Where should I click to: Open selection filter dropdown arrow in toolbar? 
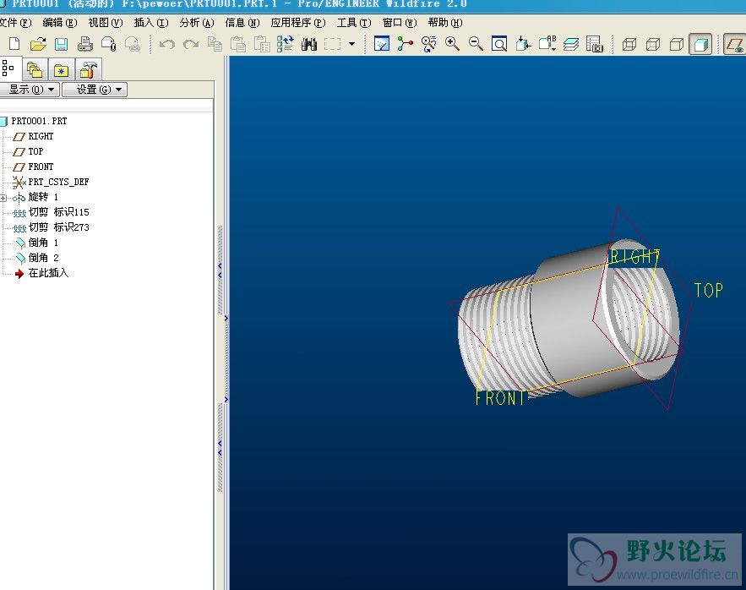tap(351, 44)
